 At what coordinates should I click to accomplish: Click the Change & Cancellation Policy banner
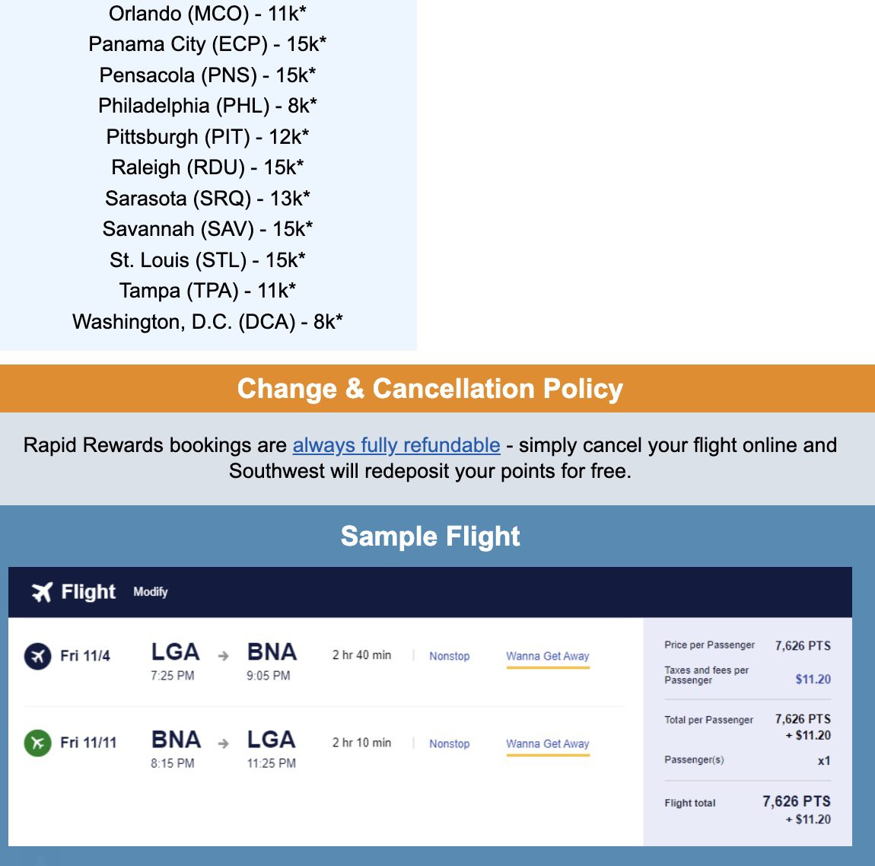430,388
